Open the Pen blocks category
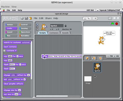 [x=11, y=36]
